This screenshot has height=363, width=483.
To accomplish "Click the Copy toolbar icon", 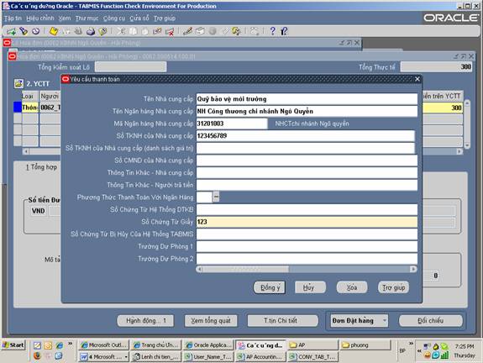I will pos(133,31).
